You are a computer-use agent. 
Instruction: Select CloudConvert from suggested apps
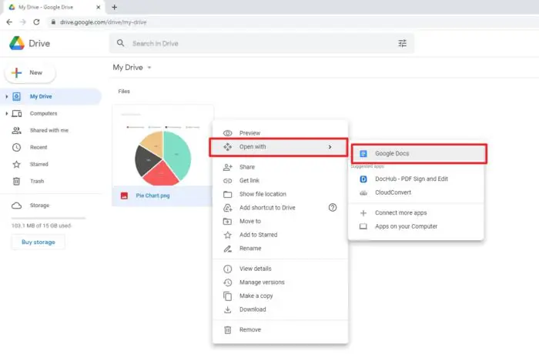[416, 192]
